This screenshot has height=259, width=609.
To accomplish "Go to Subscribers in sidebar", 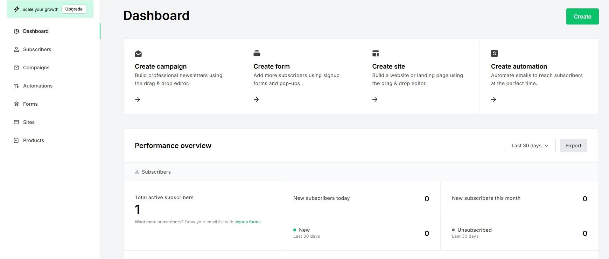I will [37, 49].
